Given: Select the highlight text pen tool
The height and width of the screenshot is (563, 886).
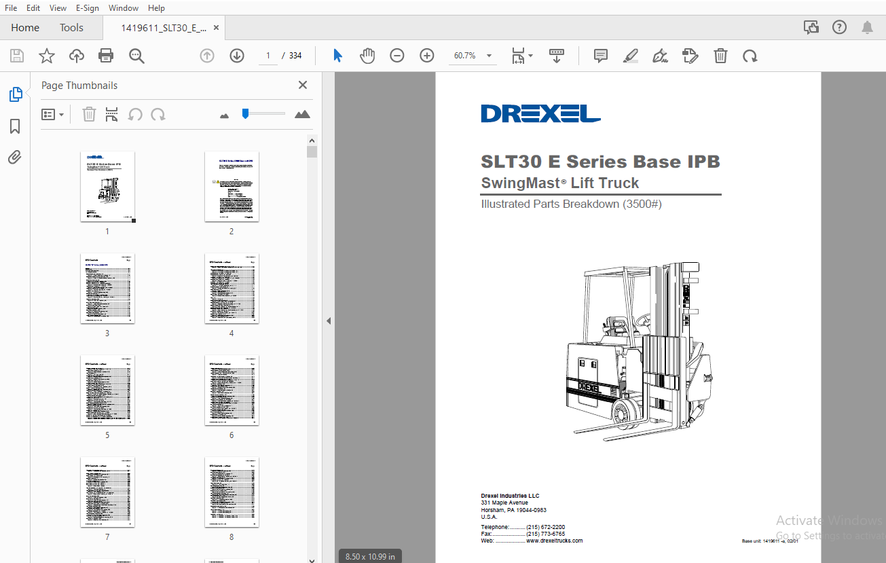Looking at the screenshot, I should pos(631,56).
